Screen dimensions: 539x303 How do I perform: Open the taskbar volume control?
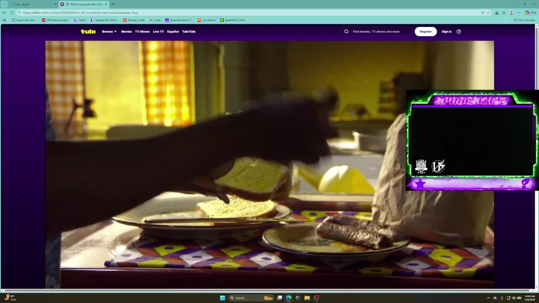tap(513, 298)
